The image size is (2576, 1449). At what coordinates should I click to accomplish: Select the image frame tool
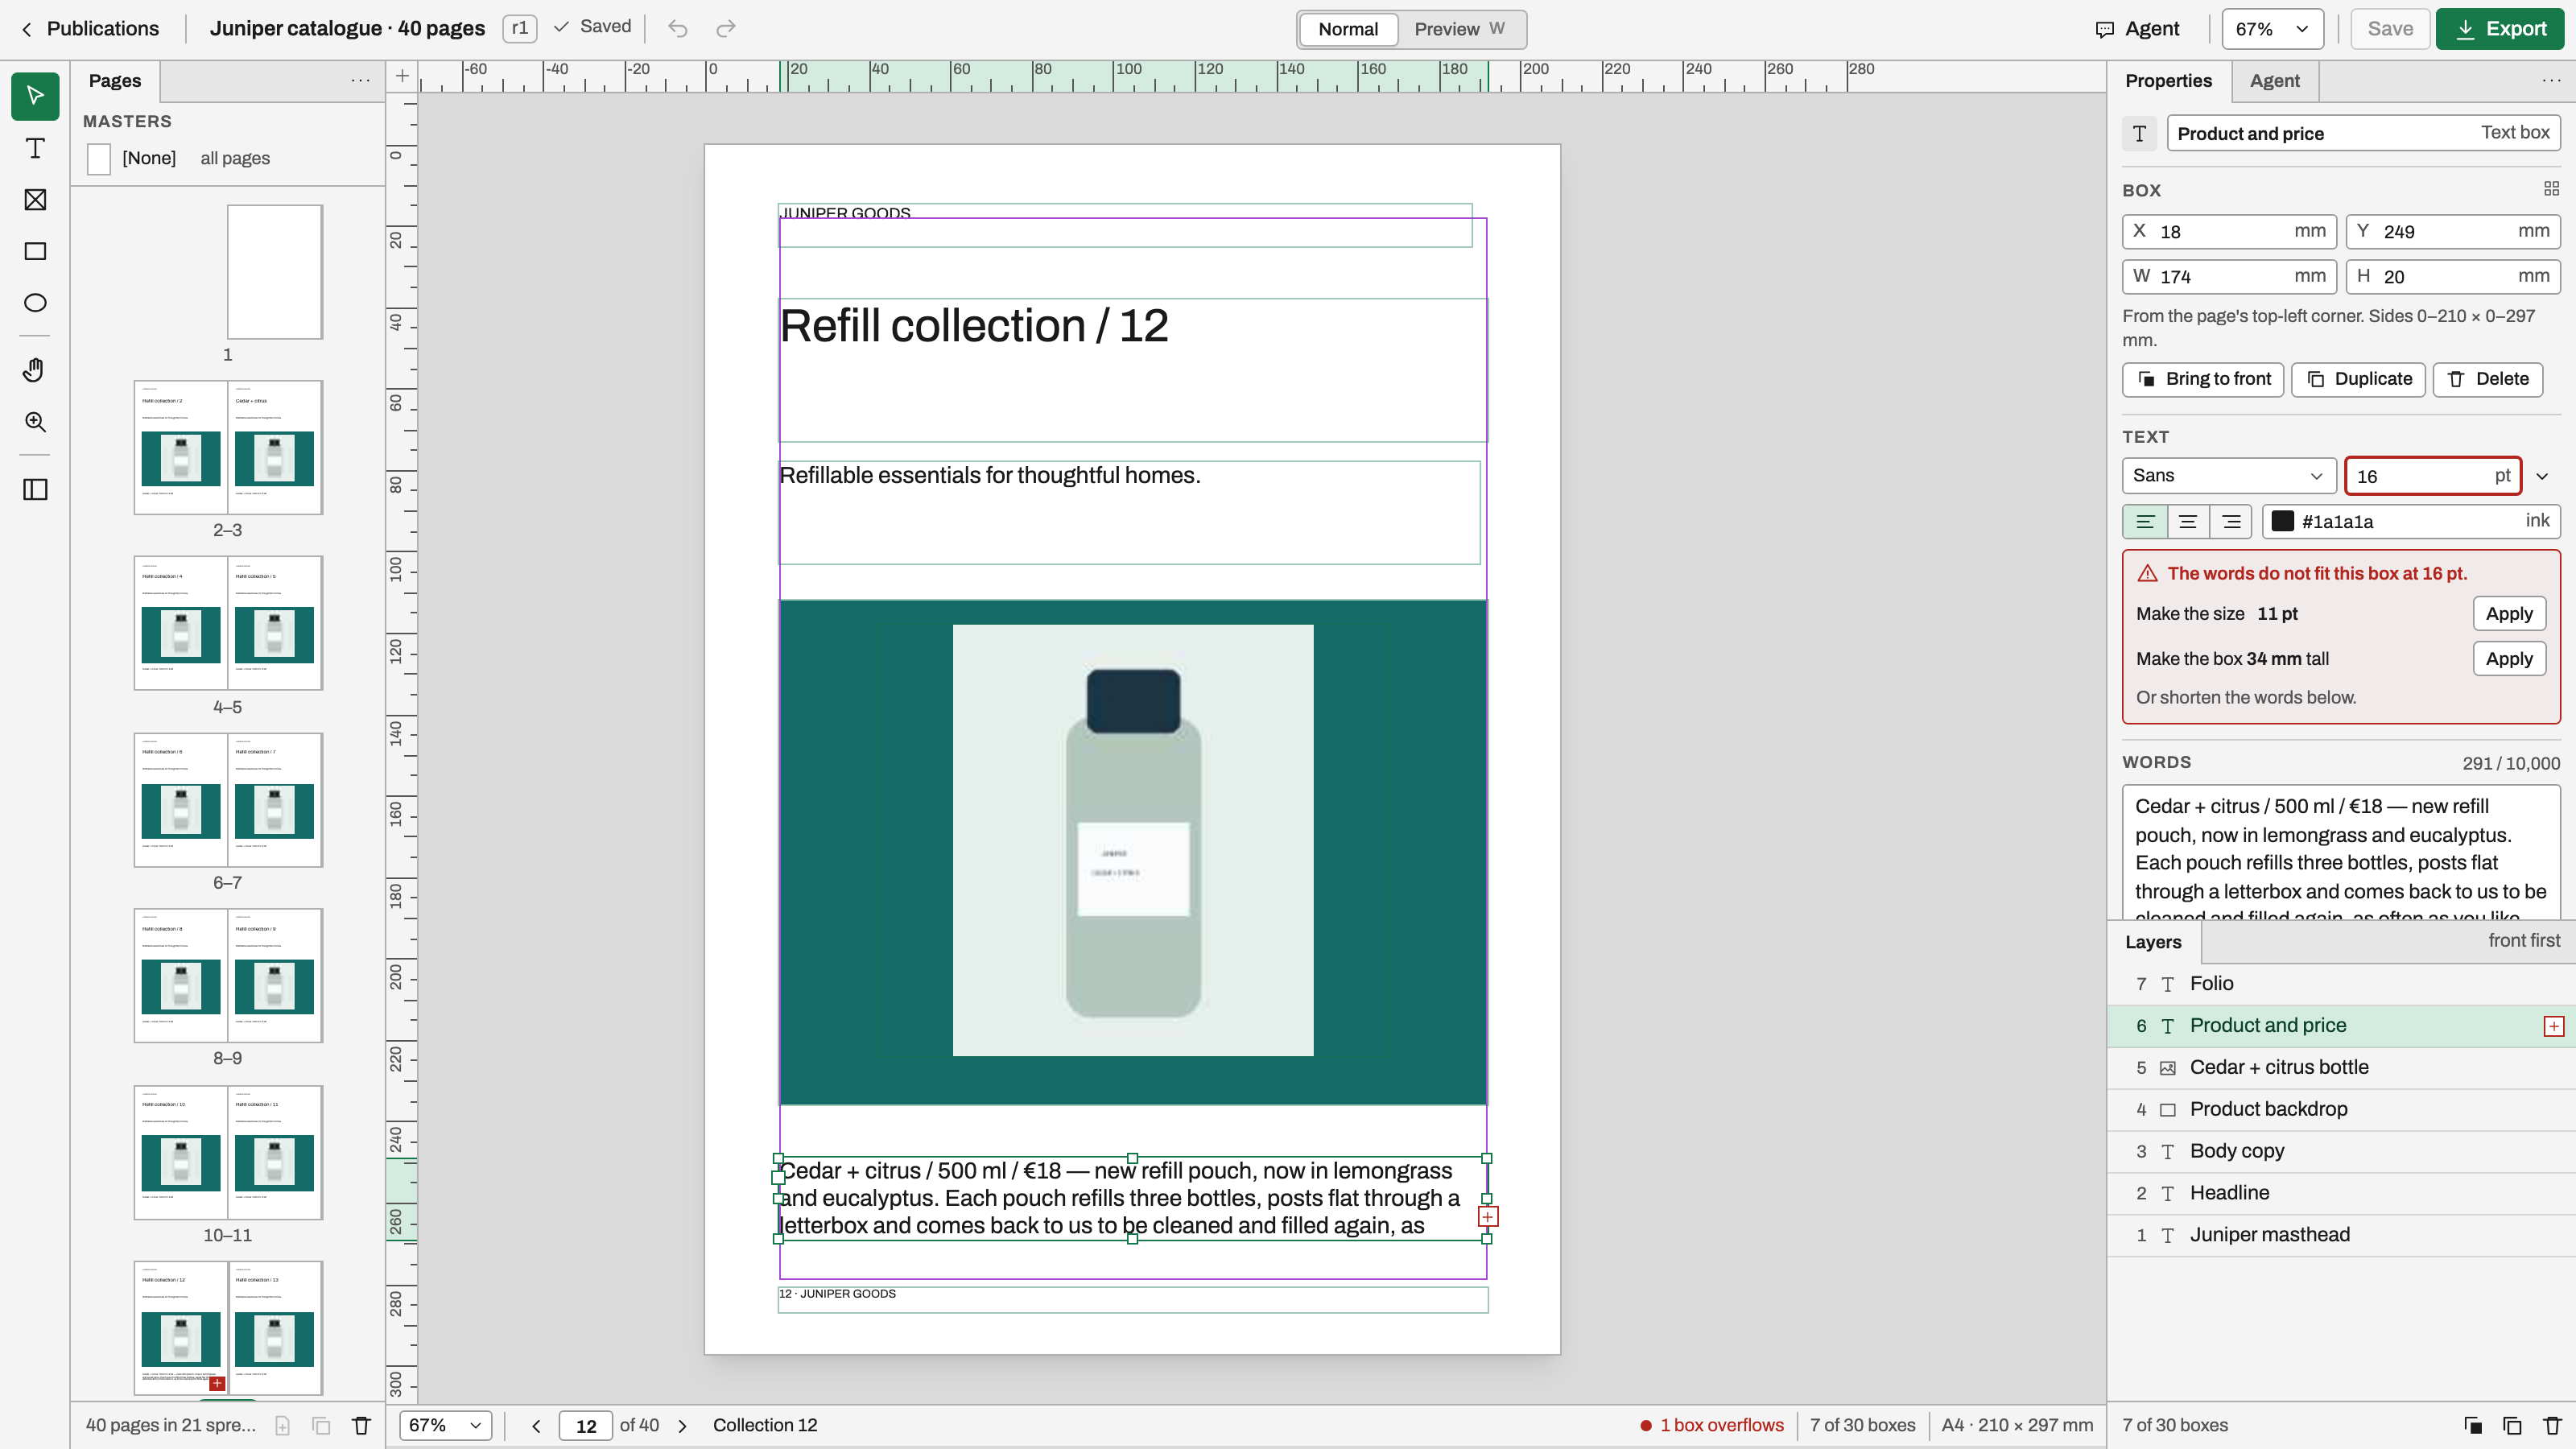point(35,200)
